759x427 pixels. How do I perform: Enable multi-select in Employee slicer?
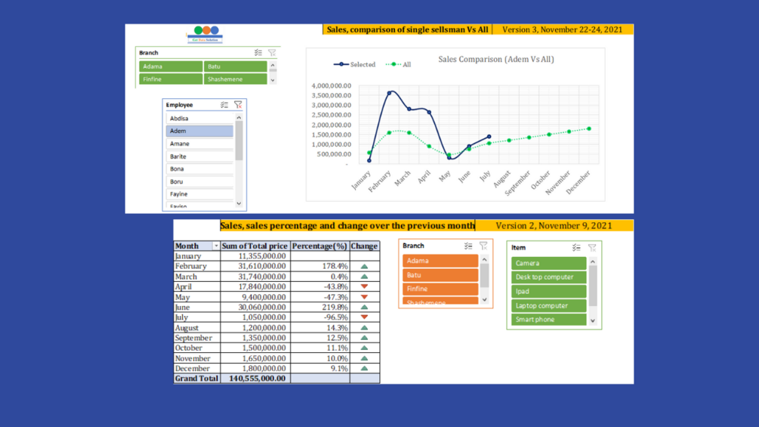click(224, 104)
